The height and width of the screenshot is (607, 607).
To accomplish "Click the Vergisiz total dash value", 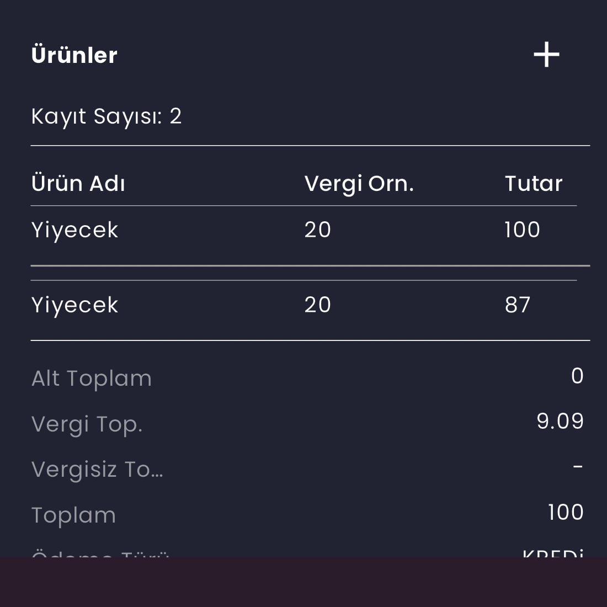I will click(578, 467).
